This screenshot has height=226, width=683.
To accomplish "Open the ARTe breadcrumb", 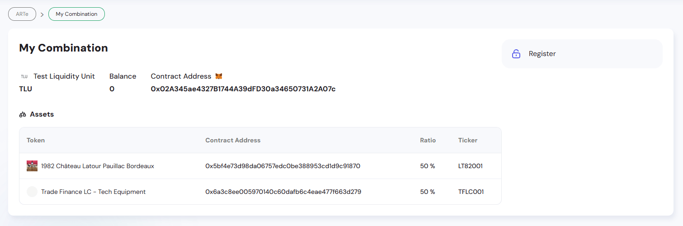I will tap(22, 14).
